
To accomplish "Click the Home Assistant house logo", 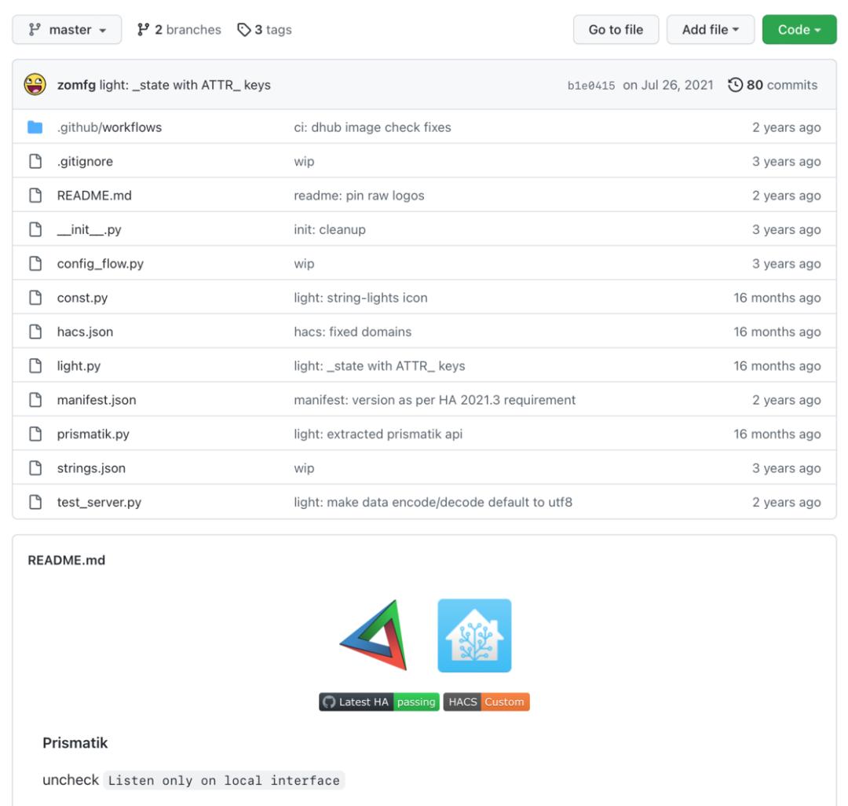I will pos(474,636).
